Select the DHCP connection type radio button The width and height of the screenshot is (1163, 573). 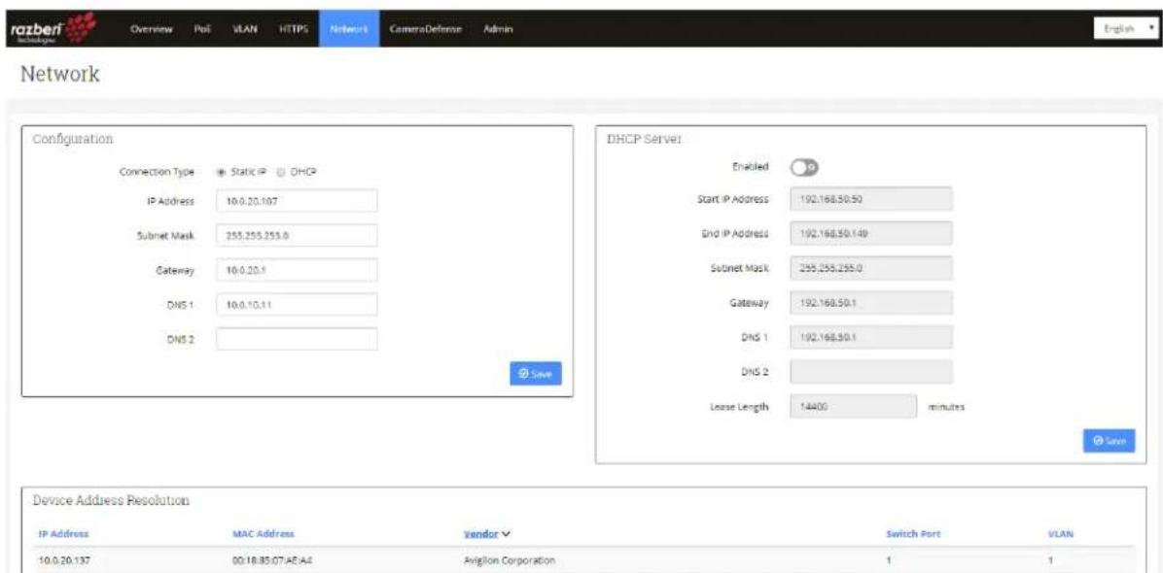tap(281, 172)
